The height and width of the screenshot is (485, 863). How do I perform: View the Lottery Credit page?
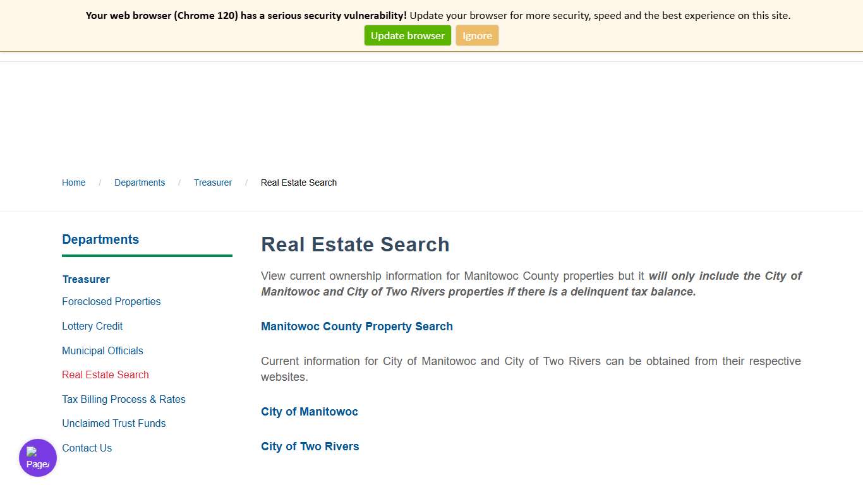92,326
